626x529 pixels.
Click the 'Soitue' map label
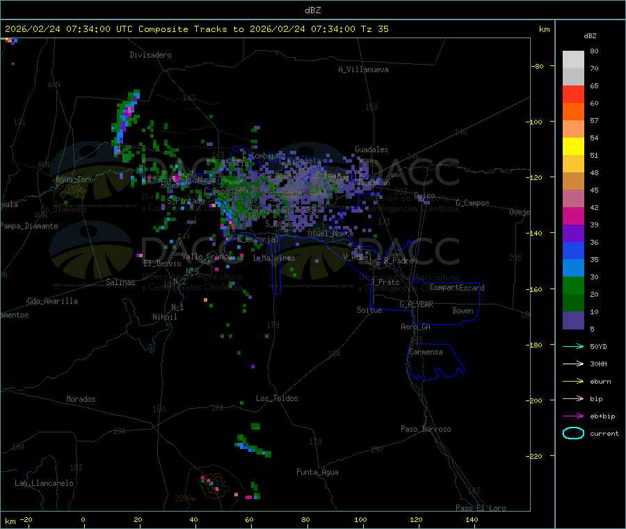point(370,310)
